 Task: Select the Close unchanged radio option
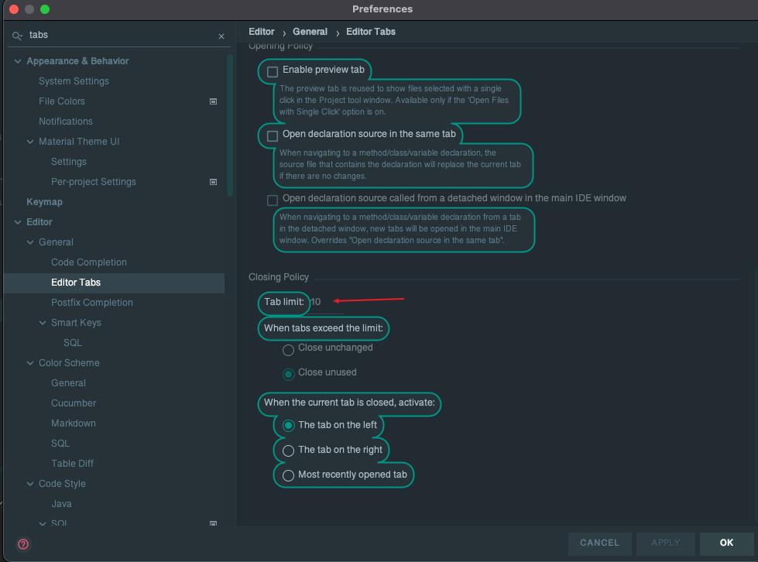click(288, 349)
